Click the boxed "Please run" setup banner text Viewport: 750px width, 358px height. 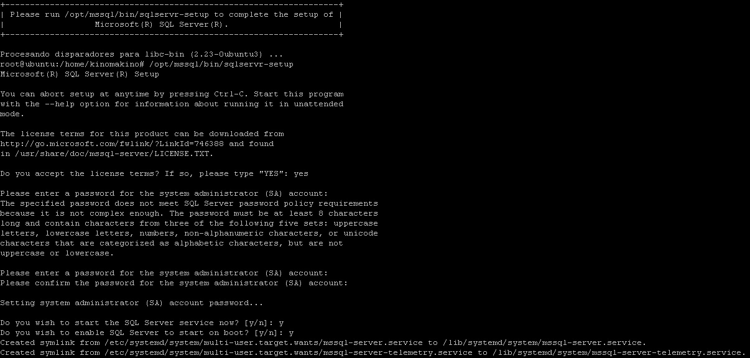pyautogui.click(x=172, y=19)
